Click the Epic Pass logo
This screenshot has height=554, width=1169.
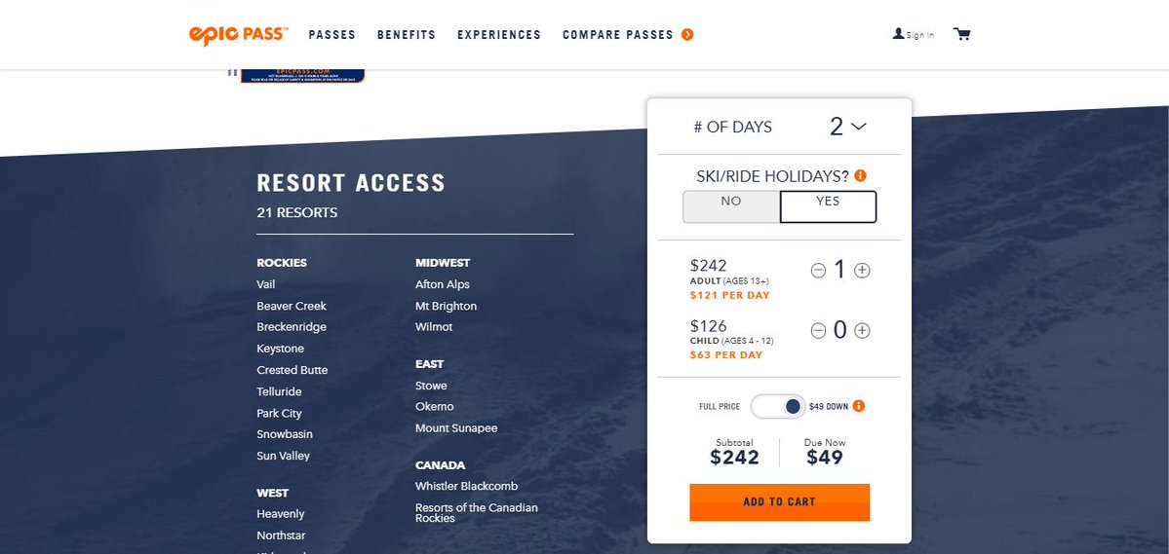click(x=238, y=34)
